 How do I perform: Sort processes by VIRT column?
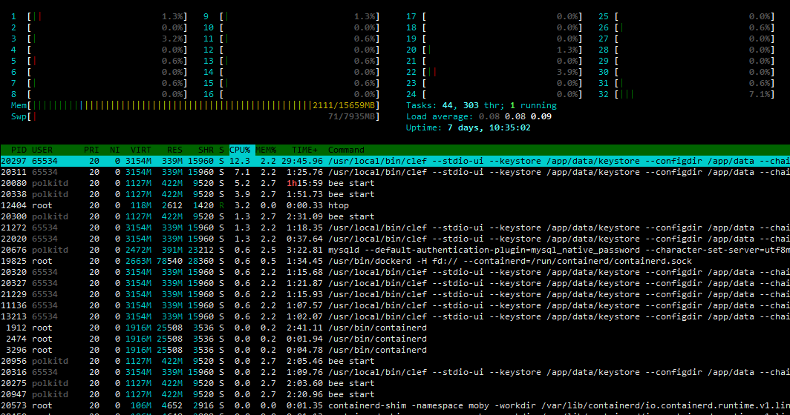[140, 150]
